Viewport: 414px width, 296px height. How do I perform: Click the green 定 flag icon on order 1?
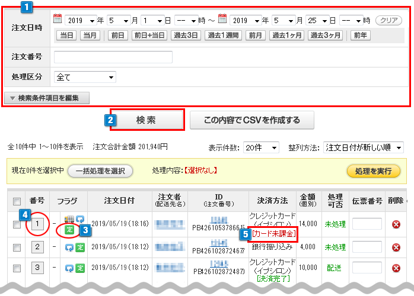point(70,229)
